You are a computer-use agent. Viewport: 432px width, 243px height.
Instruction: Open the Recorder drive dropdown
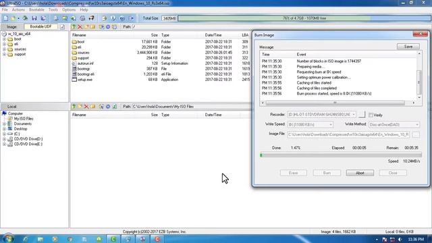[354, 114]
